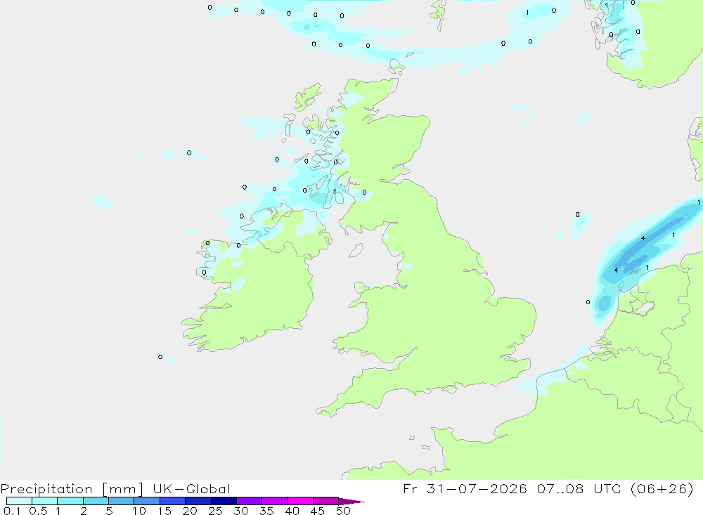Select the darkest navy 25–30 legend swatch

224,501
